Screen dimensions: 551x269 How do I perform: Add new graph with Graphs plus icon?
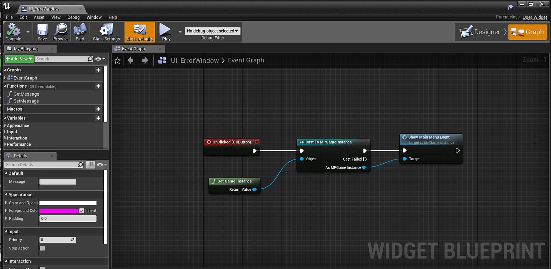pyautogui.click(x=98, y=70)
